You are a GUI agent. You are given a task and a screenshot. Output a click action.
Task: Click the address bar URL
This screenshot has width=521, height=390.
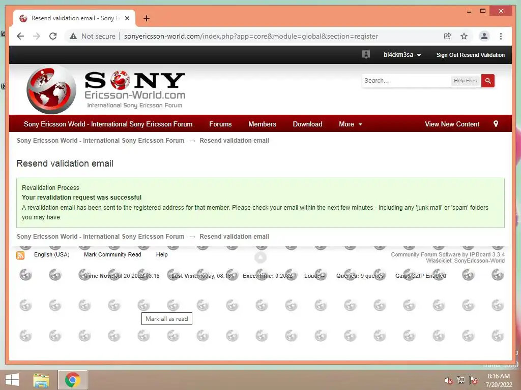(x=251, y=36)
